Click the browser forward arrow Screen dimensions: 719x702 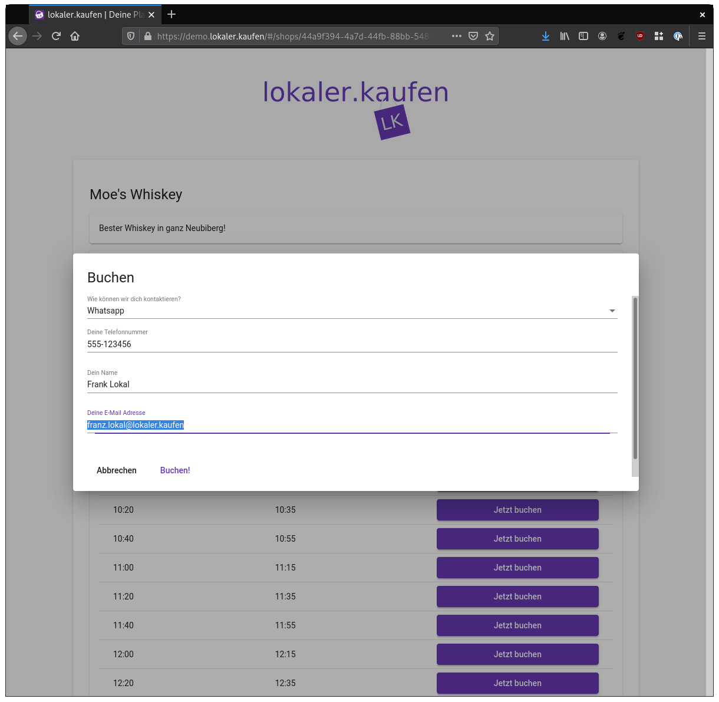coord(37,36)
